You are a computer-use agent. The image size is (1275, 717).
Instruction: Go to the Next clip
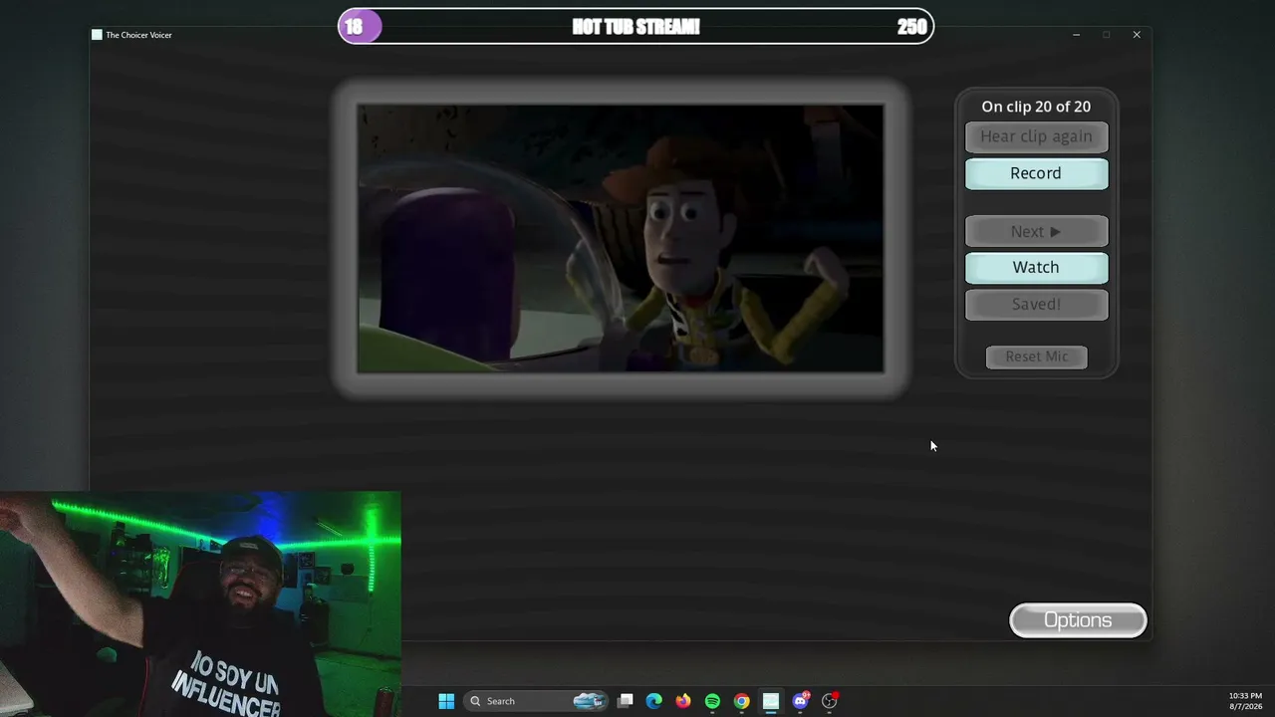[x=1036, y=231]
